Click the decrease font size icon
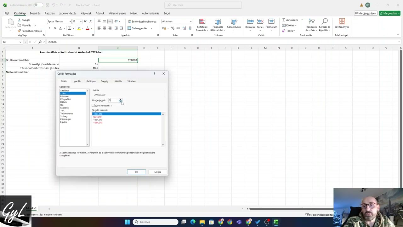 click(91, 21)
